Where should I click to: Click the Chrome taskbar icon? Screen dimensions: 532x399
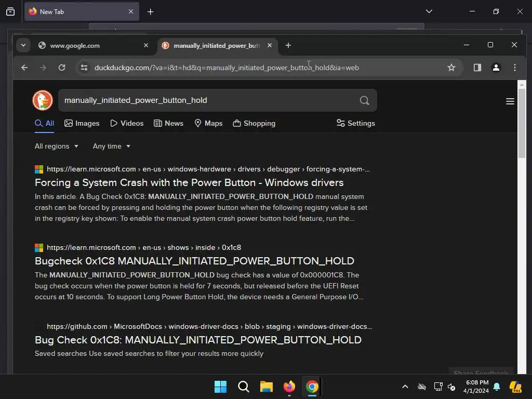point(312,387)
